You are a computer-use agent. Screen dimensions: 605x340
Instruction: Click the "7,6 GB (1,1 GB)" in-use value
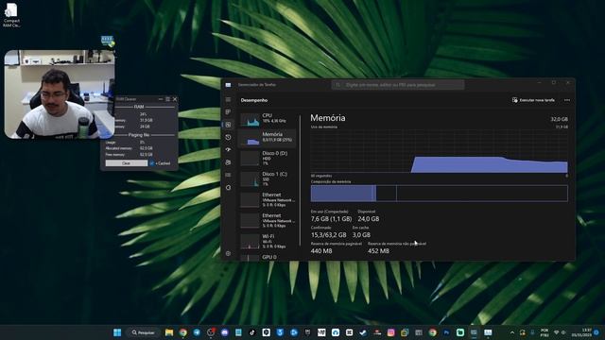332,218
